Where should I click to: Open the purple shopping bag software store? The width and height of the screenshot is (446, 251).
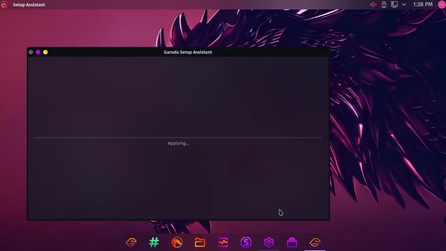[292, 242]
